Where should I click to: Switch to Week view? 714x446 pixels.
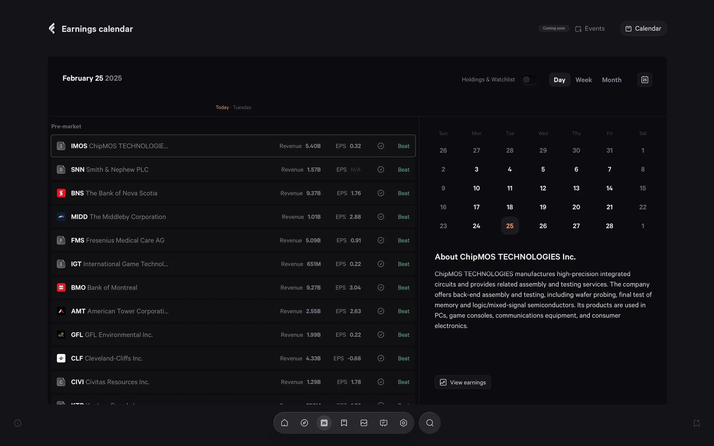click(583, 80)
